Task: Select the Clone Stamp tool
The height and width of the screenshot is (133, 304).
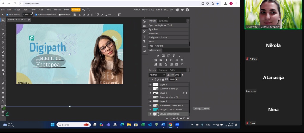Action: (3, 56)
